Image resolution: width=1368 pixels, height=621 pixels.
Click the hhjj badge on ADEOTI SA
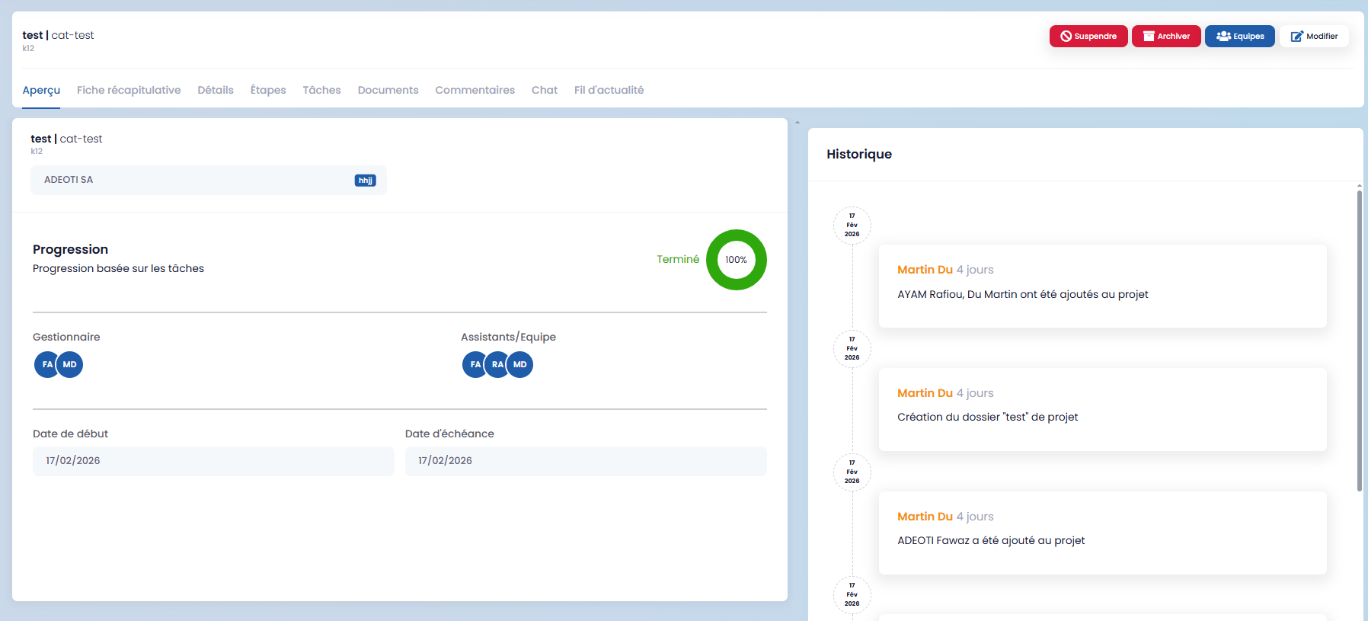pyautogui.click(x=365, y=181)
